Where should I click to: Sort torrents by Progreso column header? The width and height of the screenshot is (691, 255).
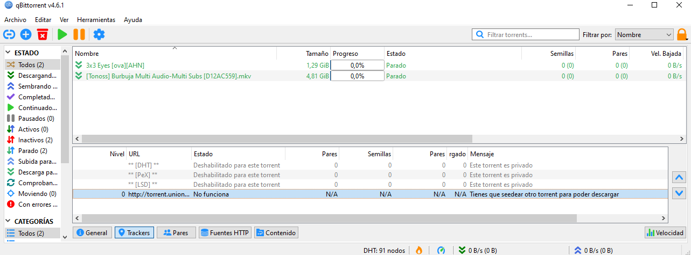357,54
